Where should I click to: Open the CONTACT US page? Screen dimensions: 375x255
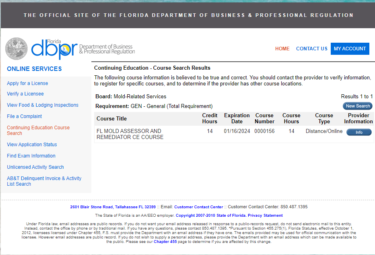click(311, 48)
